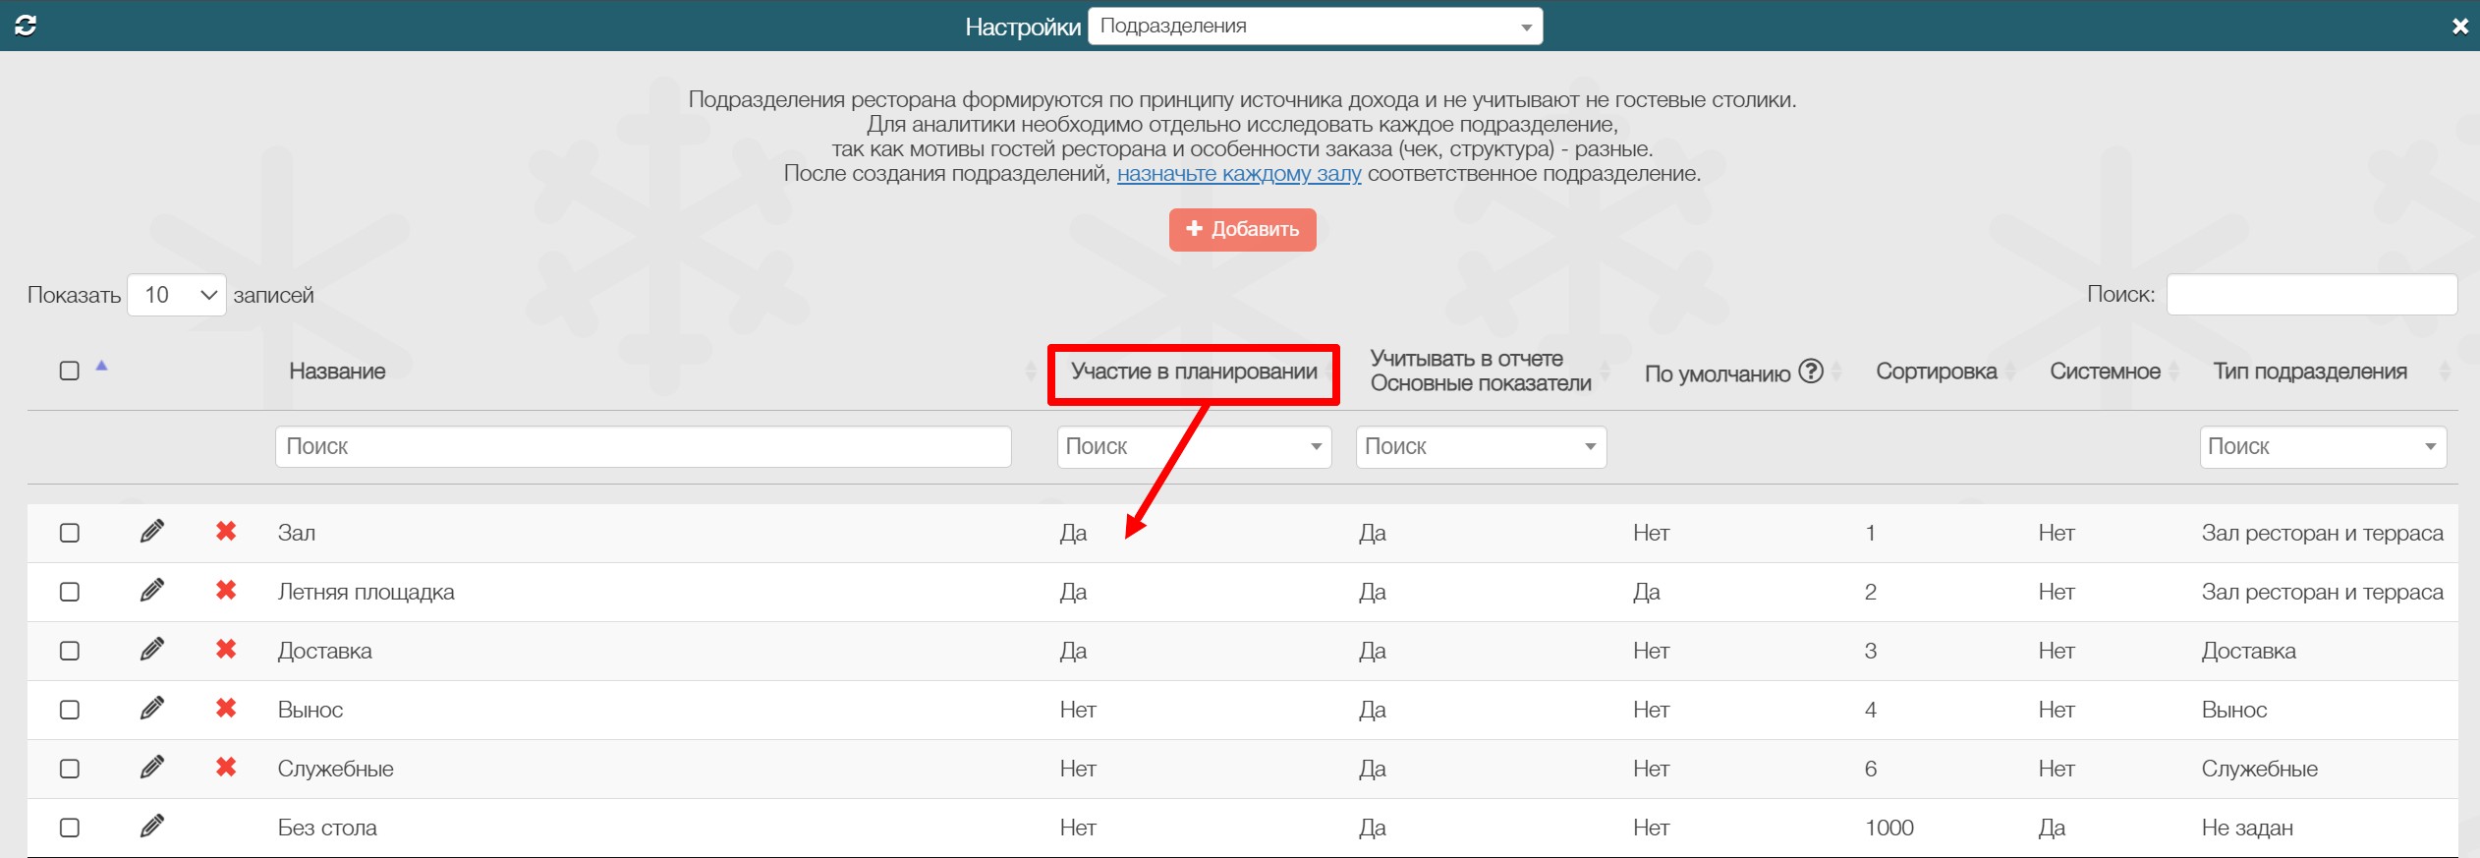The width and height of the screenshot is (2480, 858).
Task: Tick the checkbox for Зал row
Action: coord(70,533)
